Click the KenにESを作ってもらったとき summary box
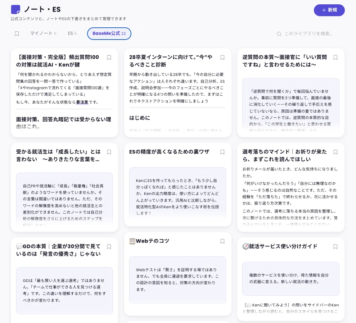Screen dimensions: 356x323 tap(177, 194)
